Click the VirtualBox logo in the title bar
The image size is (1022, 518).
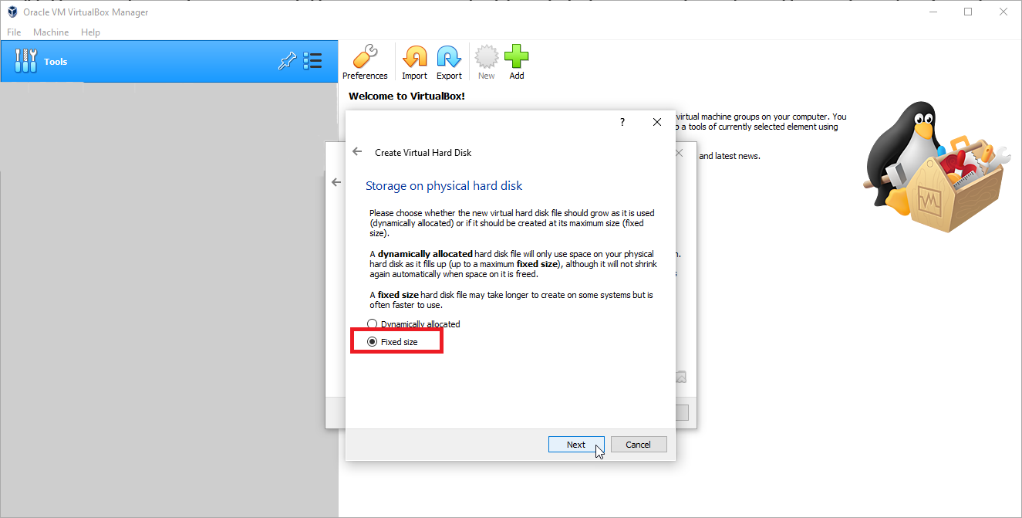pyautogui.click(x=12, y=12)
